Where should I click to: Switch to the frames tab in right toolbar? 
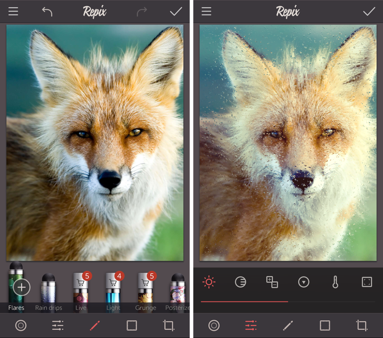325,326
